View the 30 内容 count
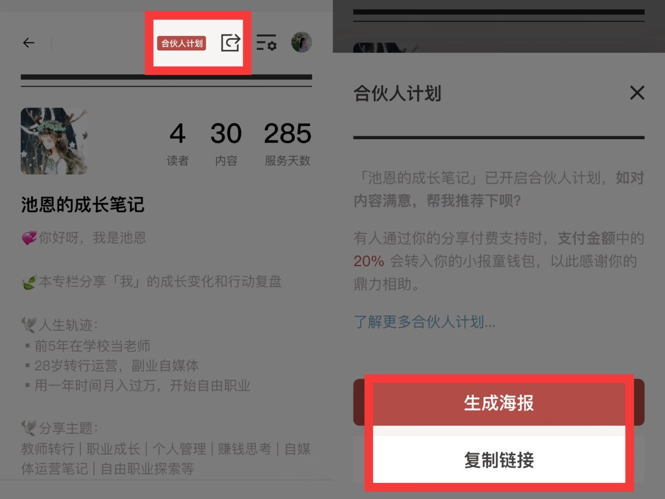 click(226, 144)
